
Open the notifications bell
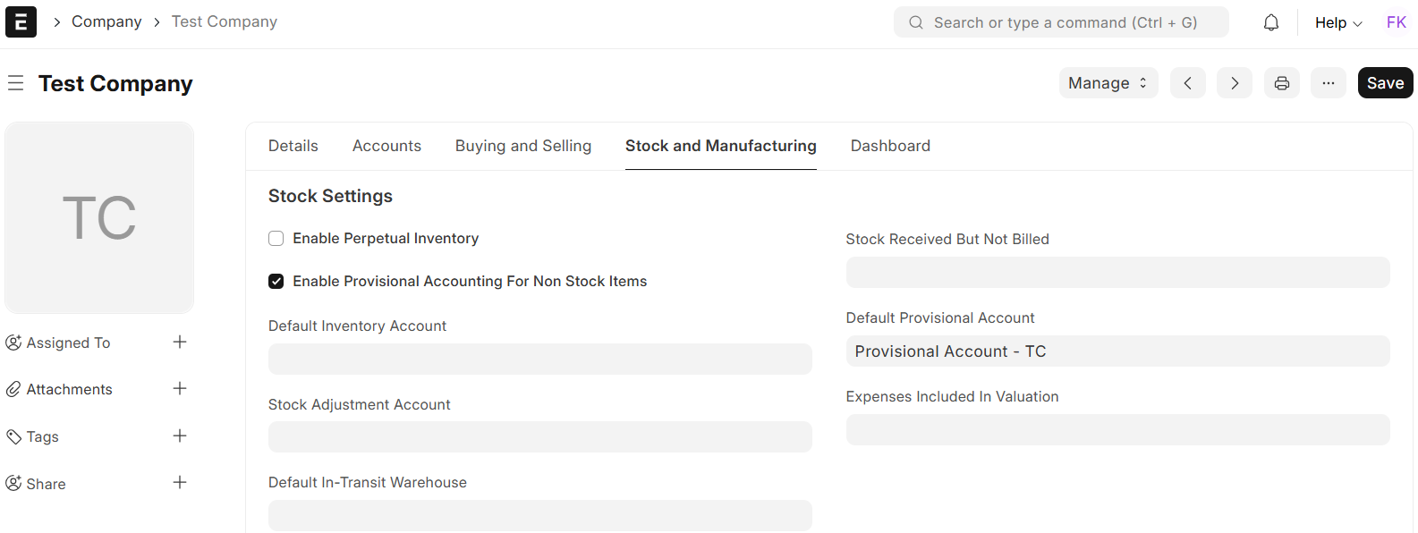[1270, 22]
